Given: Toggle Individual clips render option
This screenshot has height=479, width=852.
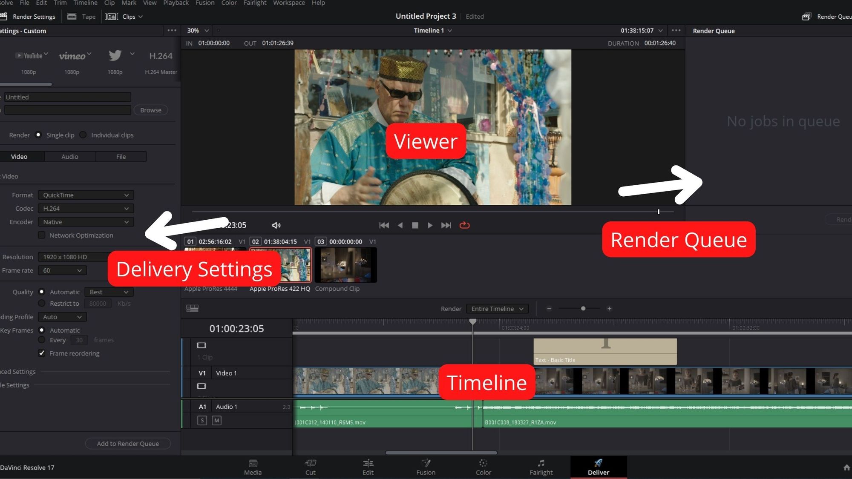Looking at the screenshot, I should [83, 135].
